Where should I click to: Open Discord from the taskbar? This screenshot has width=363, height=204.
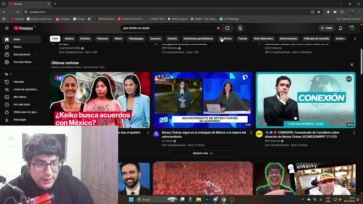pyautogui.click(x=215, y=199)
